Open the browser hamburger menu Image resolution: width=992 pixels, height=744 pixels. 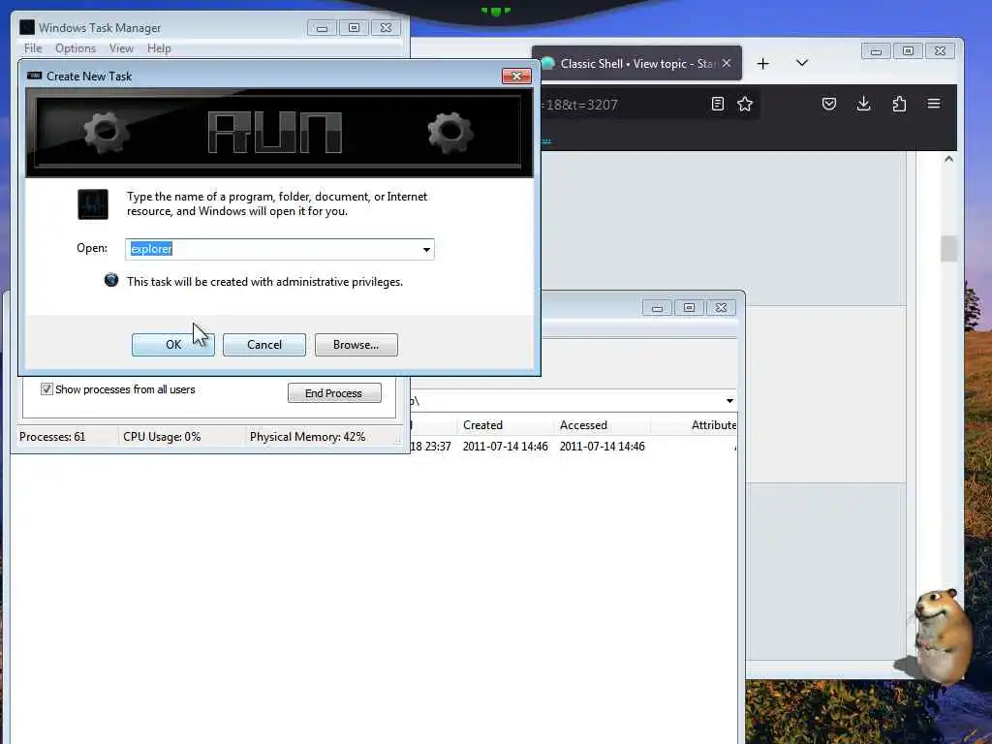(x=934, y=104)
